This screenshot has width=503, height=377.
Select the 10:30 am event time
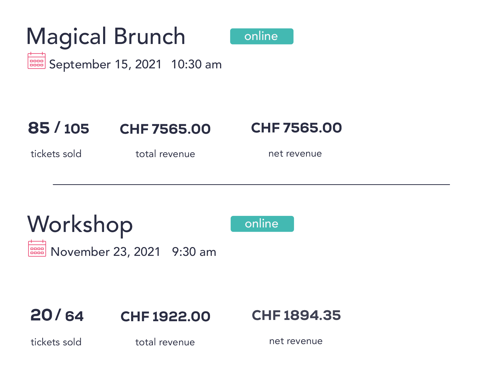coord(196,64)
